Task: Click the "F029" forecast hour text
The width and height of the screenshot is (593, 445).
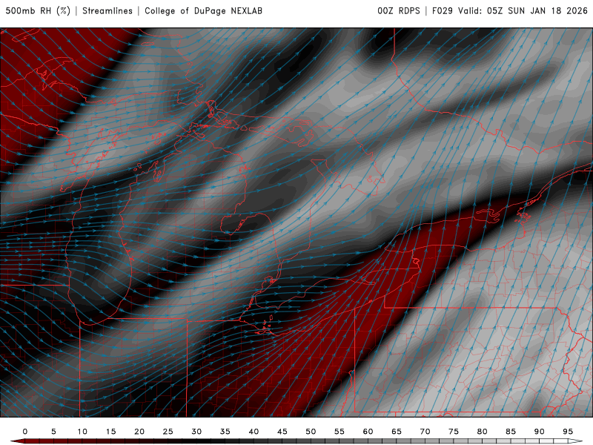Action: (443, 10)
